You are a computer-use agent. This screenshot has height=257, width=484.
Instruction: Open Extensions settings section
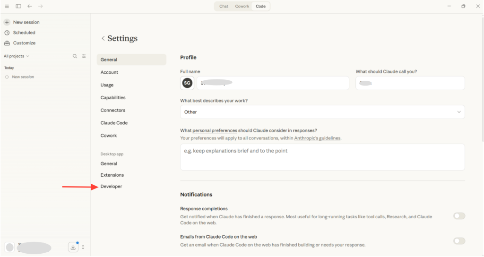pos(112,175)
